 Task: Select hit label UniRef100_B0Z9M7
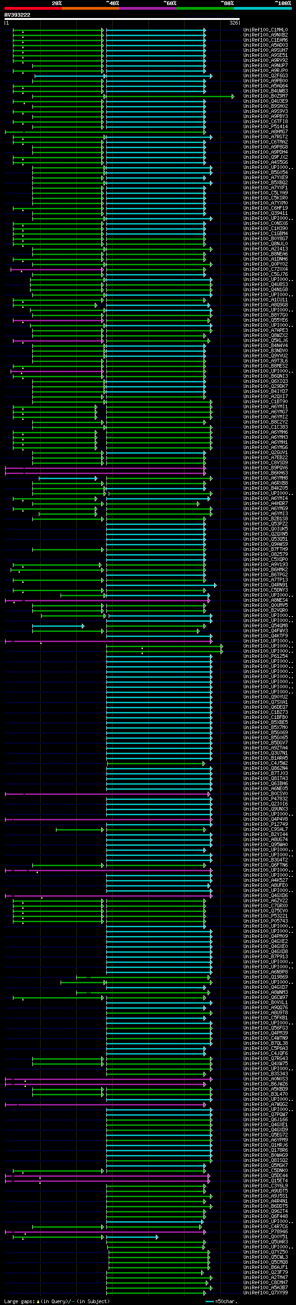[265, 96]
